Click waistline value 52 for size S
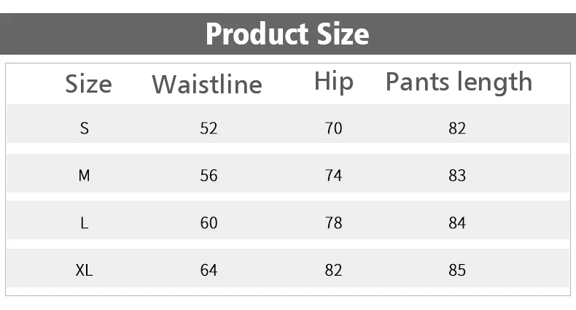This screenshot has height=310, width=576. click(x=209, y=128)
